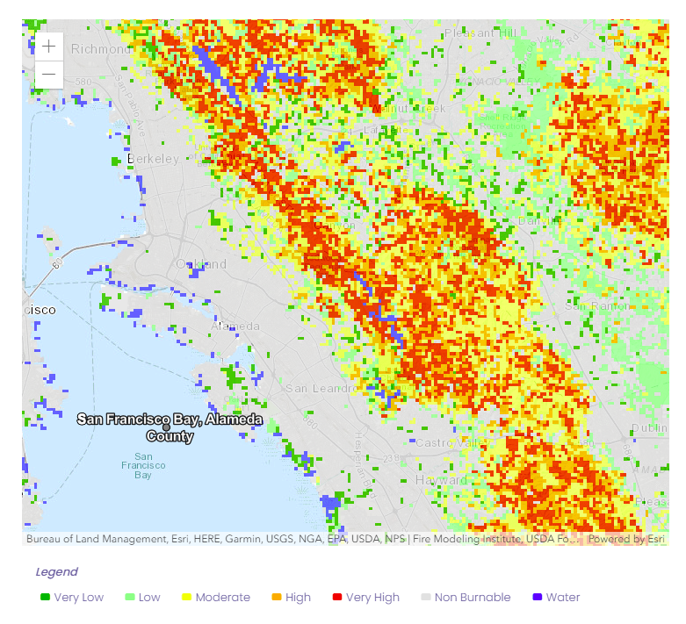The image size is (686, 624).
Task: Click the Water purple legend swatch
Action: pyautogui.click(x=538, y=597)
